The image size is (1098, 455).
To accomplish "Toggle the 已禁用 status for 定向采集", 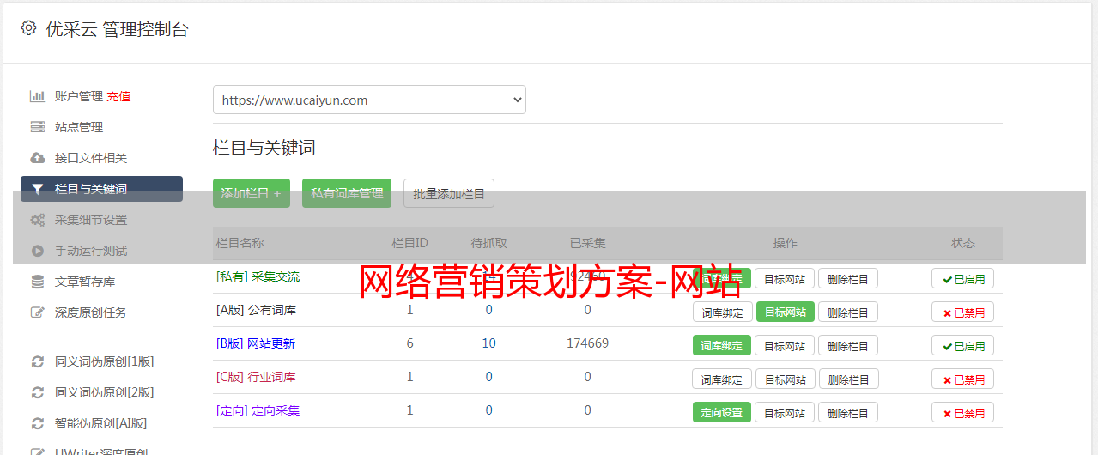I will click(962, 412).
